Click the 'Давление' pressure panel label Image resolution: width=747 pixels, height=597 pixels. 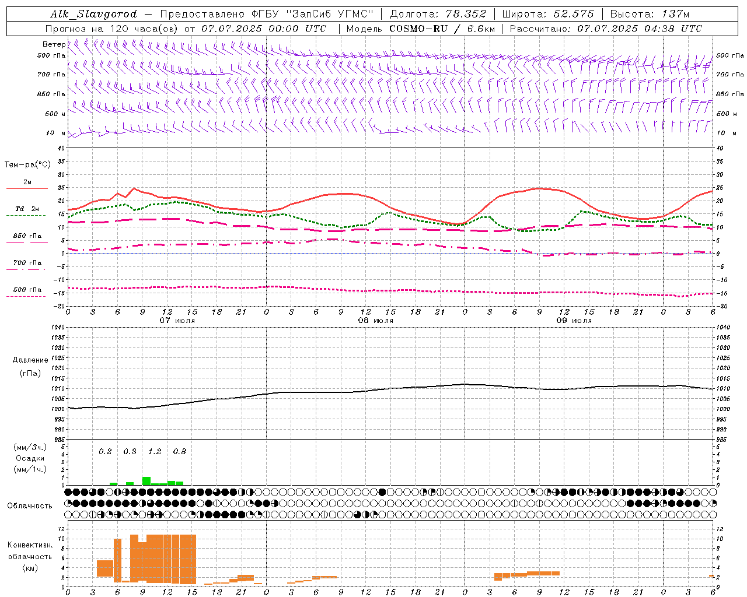click(x=30, y=360)
